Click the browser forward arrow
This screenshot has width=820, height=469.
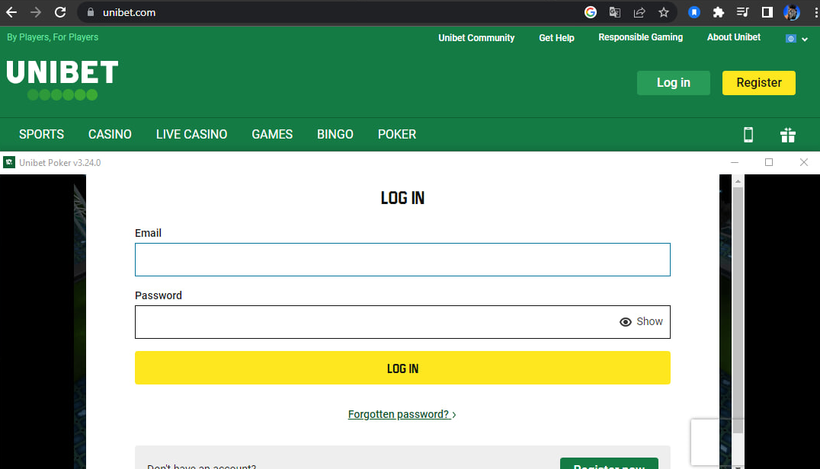(x=36, y=12)
